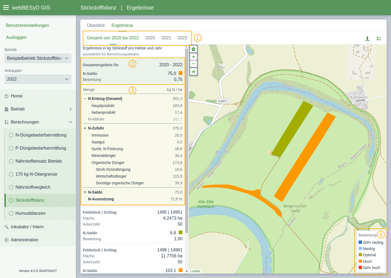Image resolution: width=391 pixels, height=278 pixels.
Task: Click the Hauptprodukt row
Action: [x=133, y=106]
